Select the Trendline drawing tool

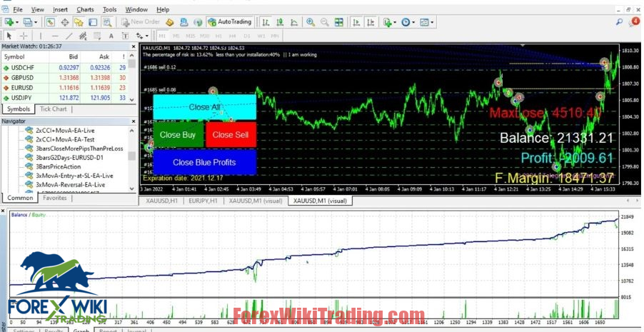click(x=69, y=36)
